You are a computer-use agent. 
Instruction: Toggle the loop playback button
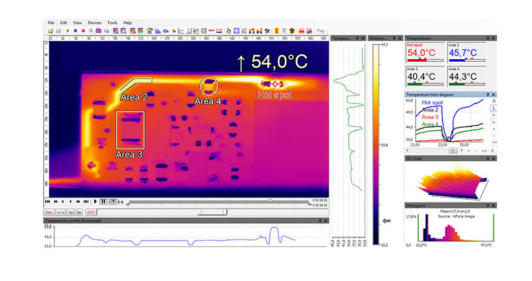112,202
